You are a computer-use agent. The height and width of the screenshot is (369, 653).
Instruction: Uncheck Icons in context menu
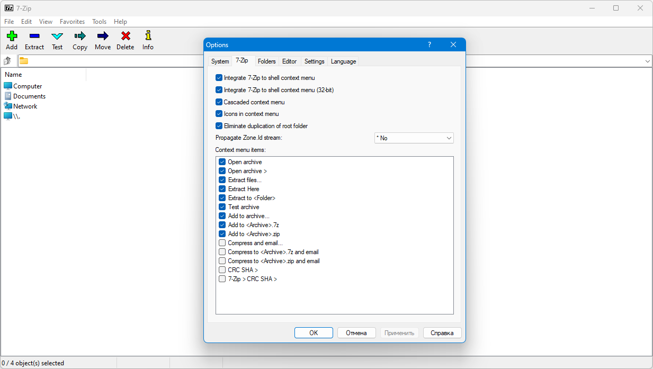[x=219, y=114]
